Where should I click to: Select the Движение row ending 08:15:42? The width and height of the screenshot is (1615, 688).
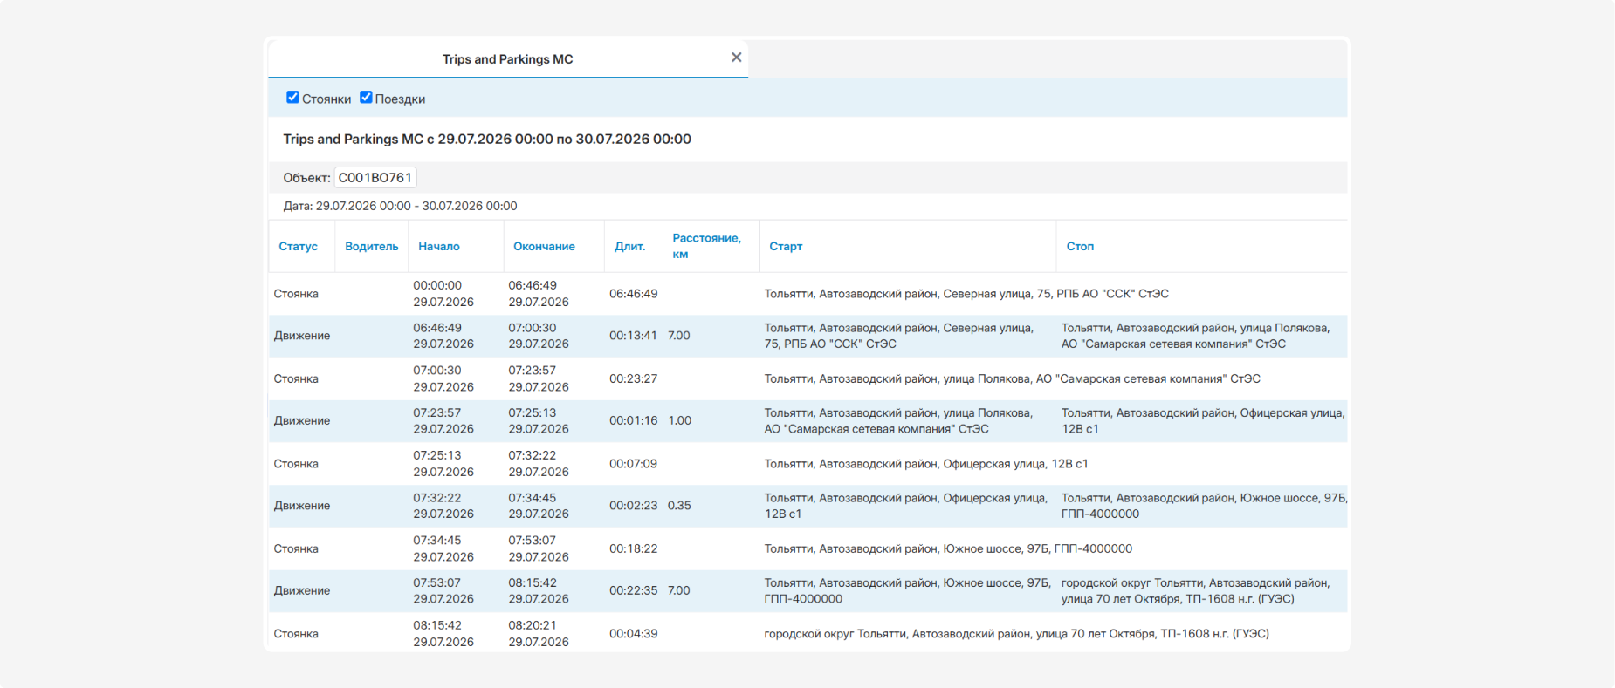click(807, 590)
